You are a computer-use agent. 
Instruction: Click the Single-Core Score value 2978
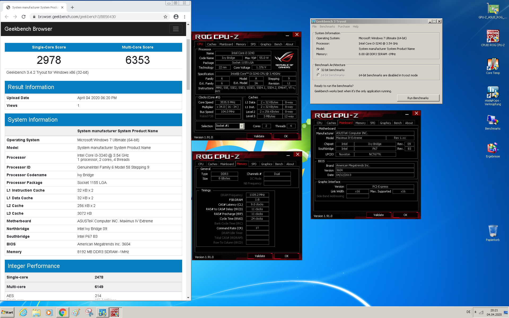[49, 60]
